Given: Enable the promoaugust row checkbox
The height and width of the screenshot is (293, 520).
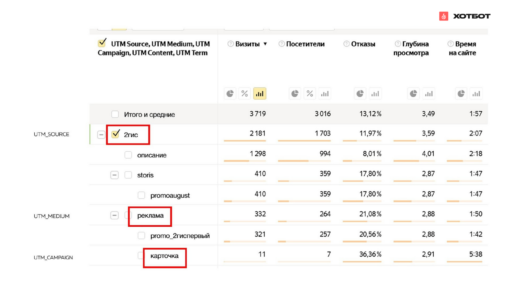Looking at the screenshot, I should [x=141, y=195].
